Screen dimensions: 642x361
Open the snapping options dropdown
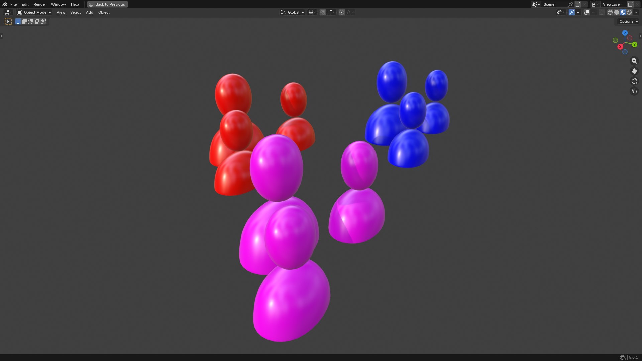tap(331, 12)
